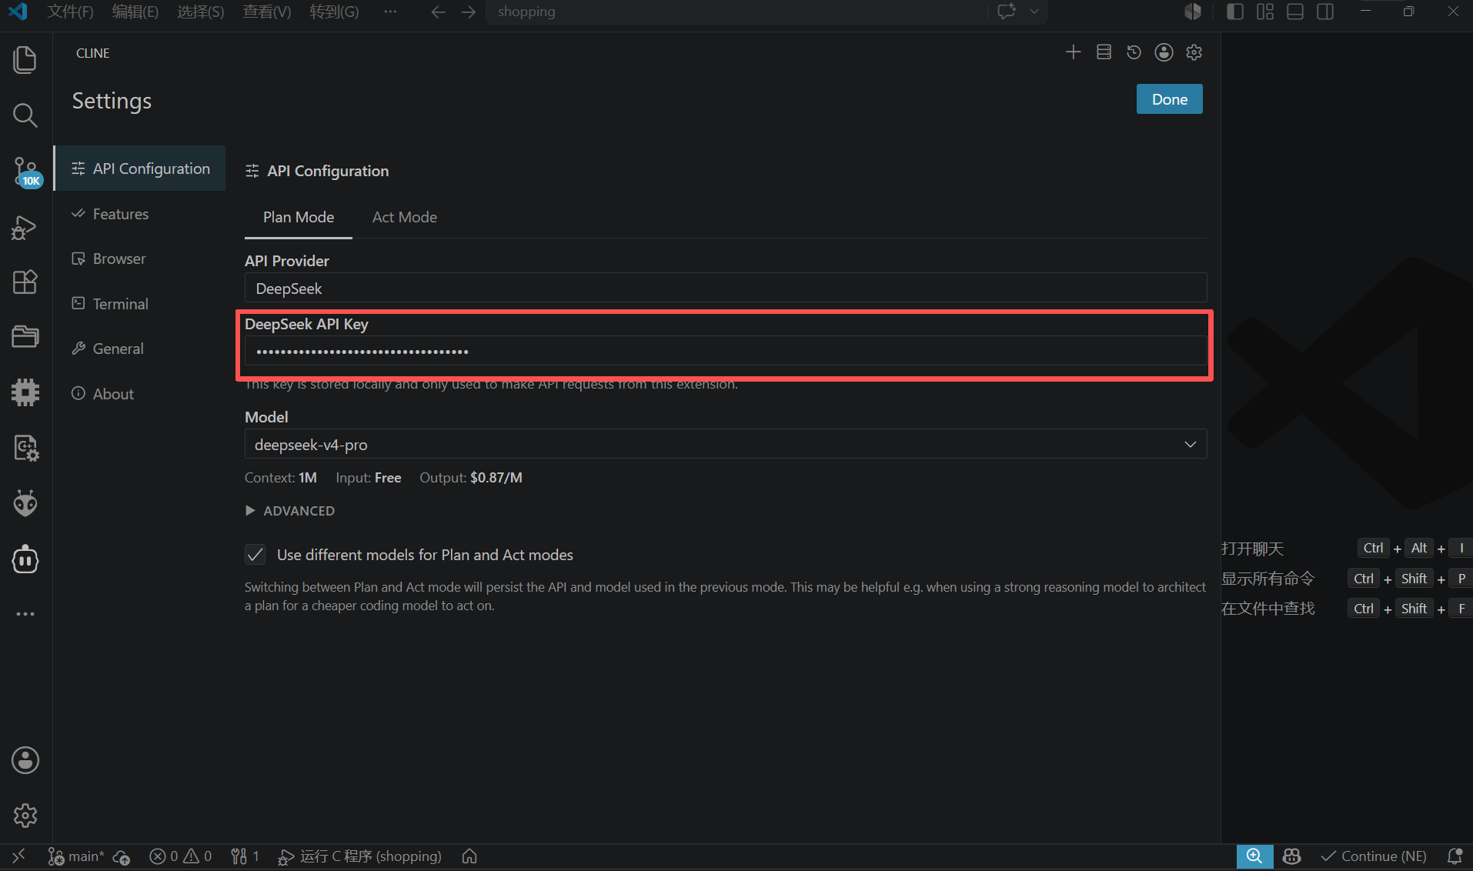The width and height of the screenshot is (1473, 871).
Task: Open the Search view in activity bar
Action: 25,115
